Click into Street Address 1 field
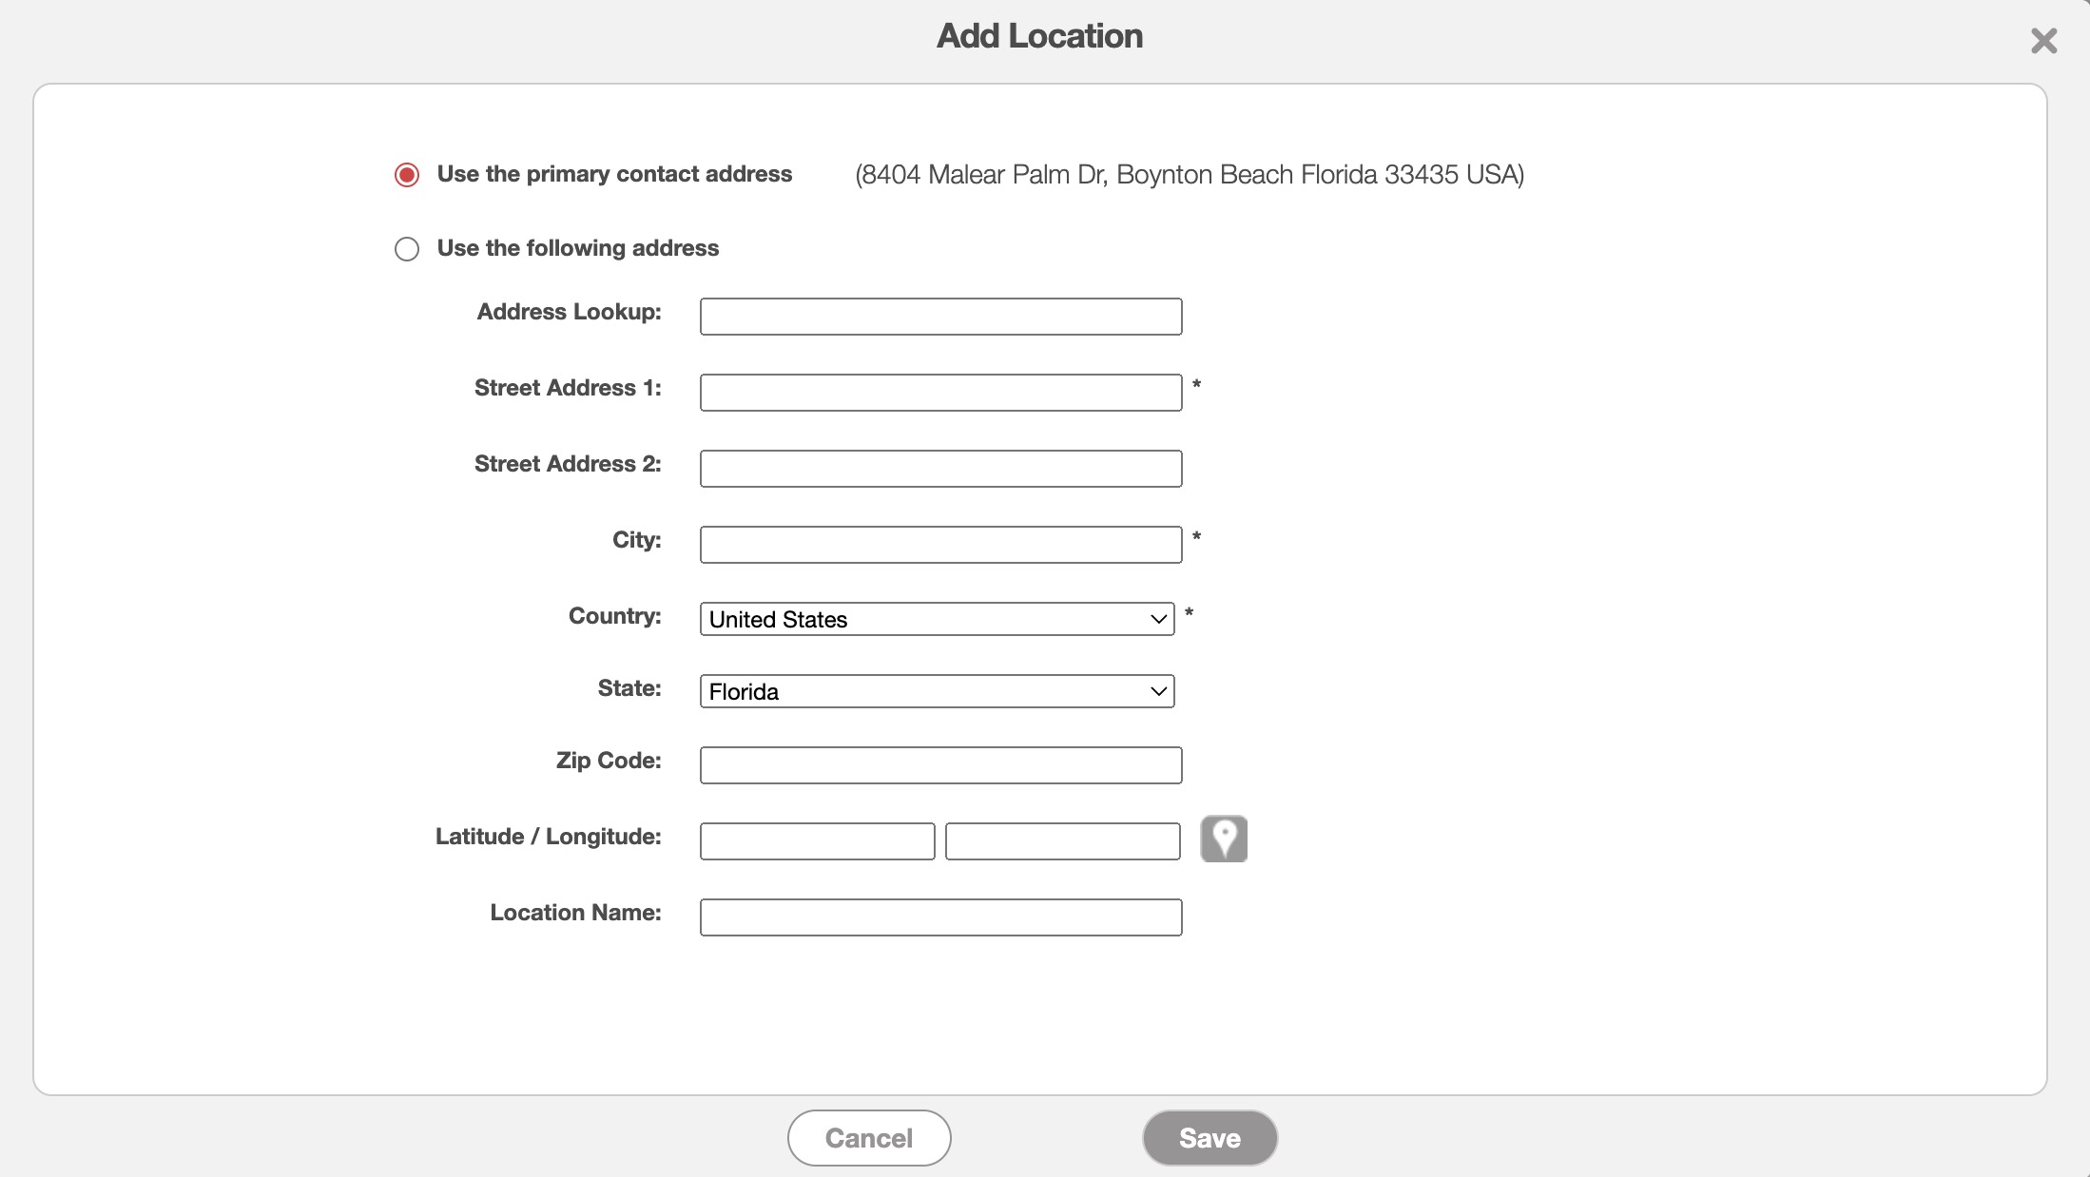The width and height of the screenshot is (2090, 1177). [x=940, y=393]
